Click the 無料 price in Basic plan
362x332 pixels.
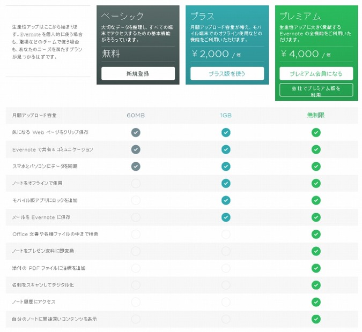tap(111, 54)
